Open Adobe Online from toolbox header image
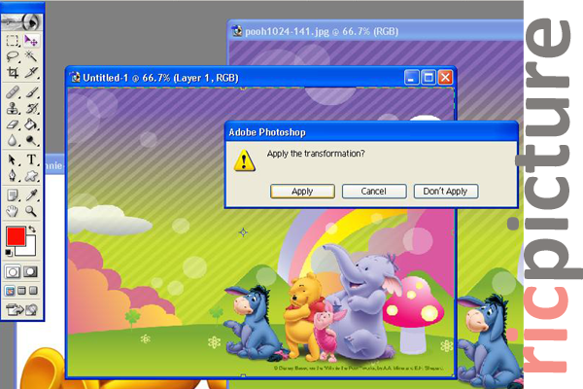The image size is (583, 389). coord(22,22)
